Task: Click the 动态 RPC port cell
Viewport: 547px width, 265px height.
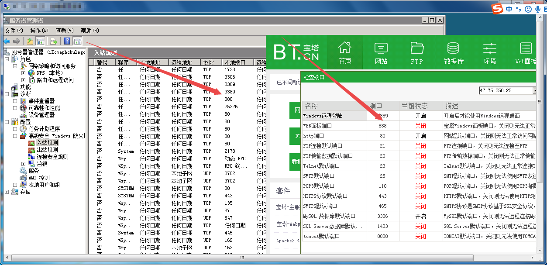Action: click(235, 158)
